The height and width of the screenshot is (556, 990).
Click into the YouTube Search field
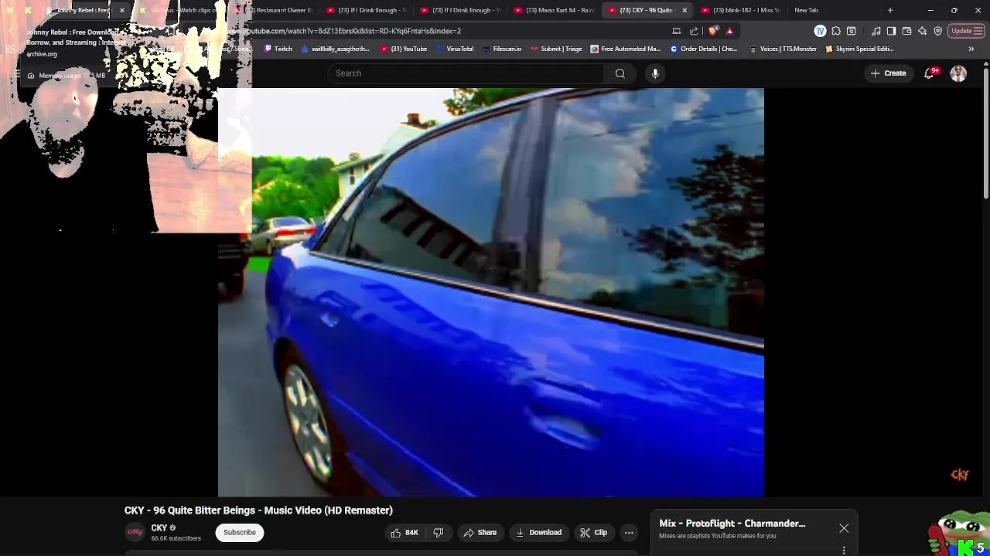[x=466, y=73]
